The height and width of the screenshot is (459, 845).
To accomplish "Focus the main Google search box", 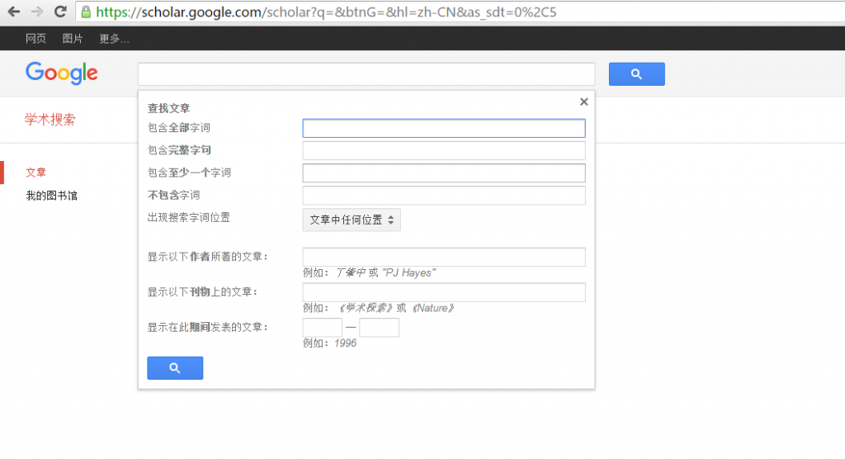I will (x=366, y=74).
